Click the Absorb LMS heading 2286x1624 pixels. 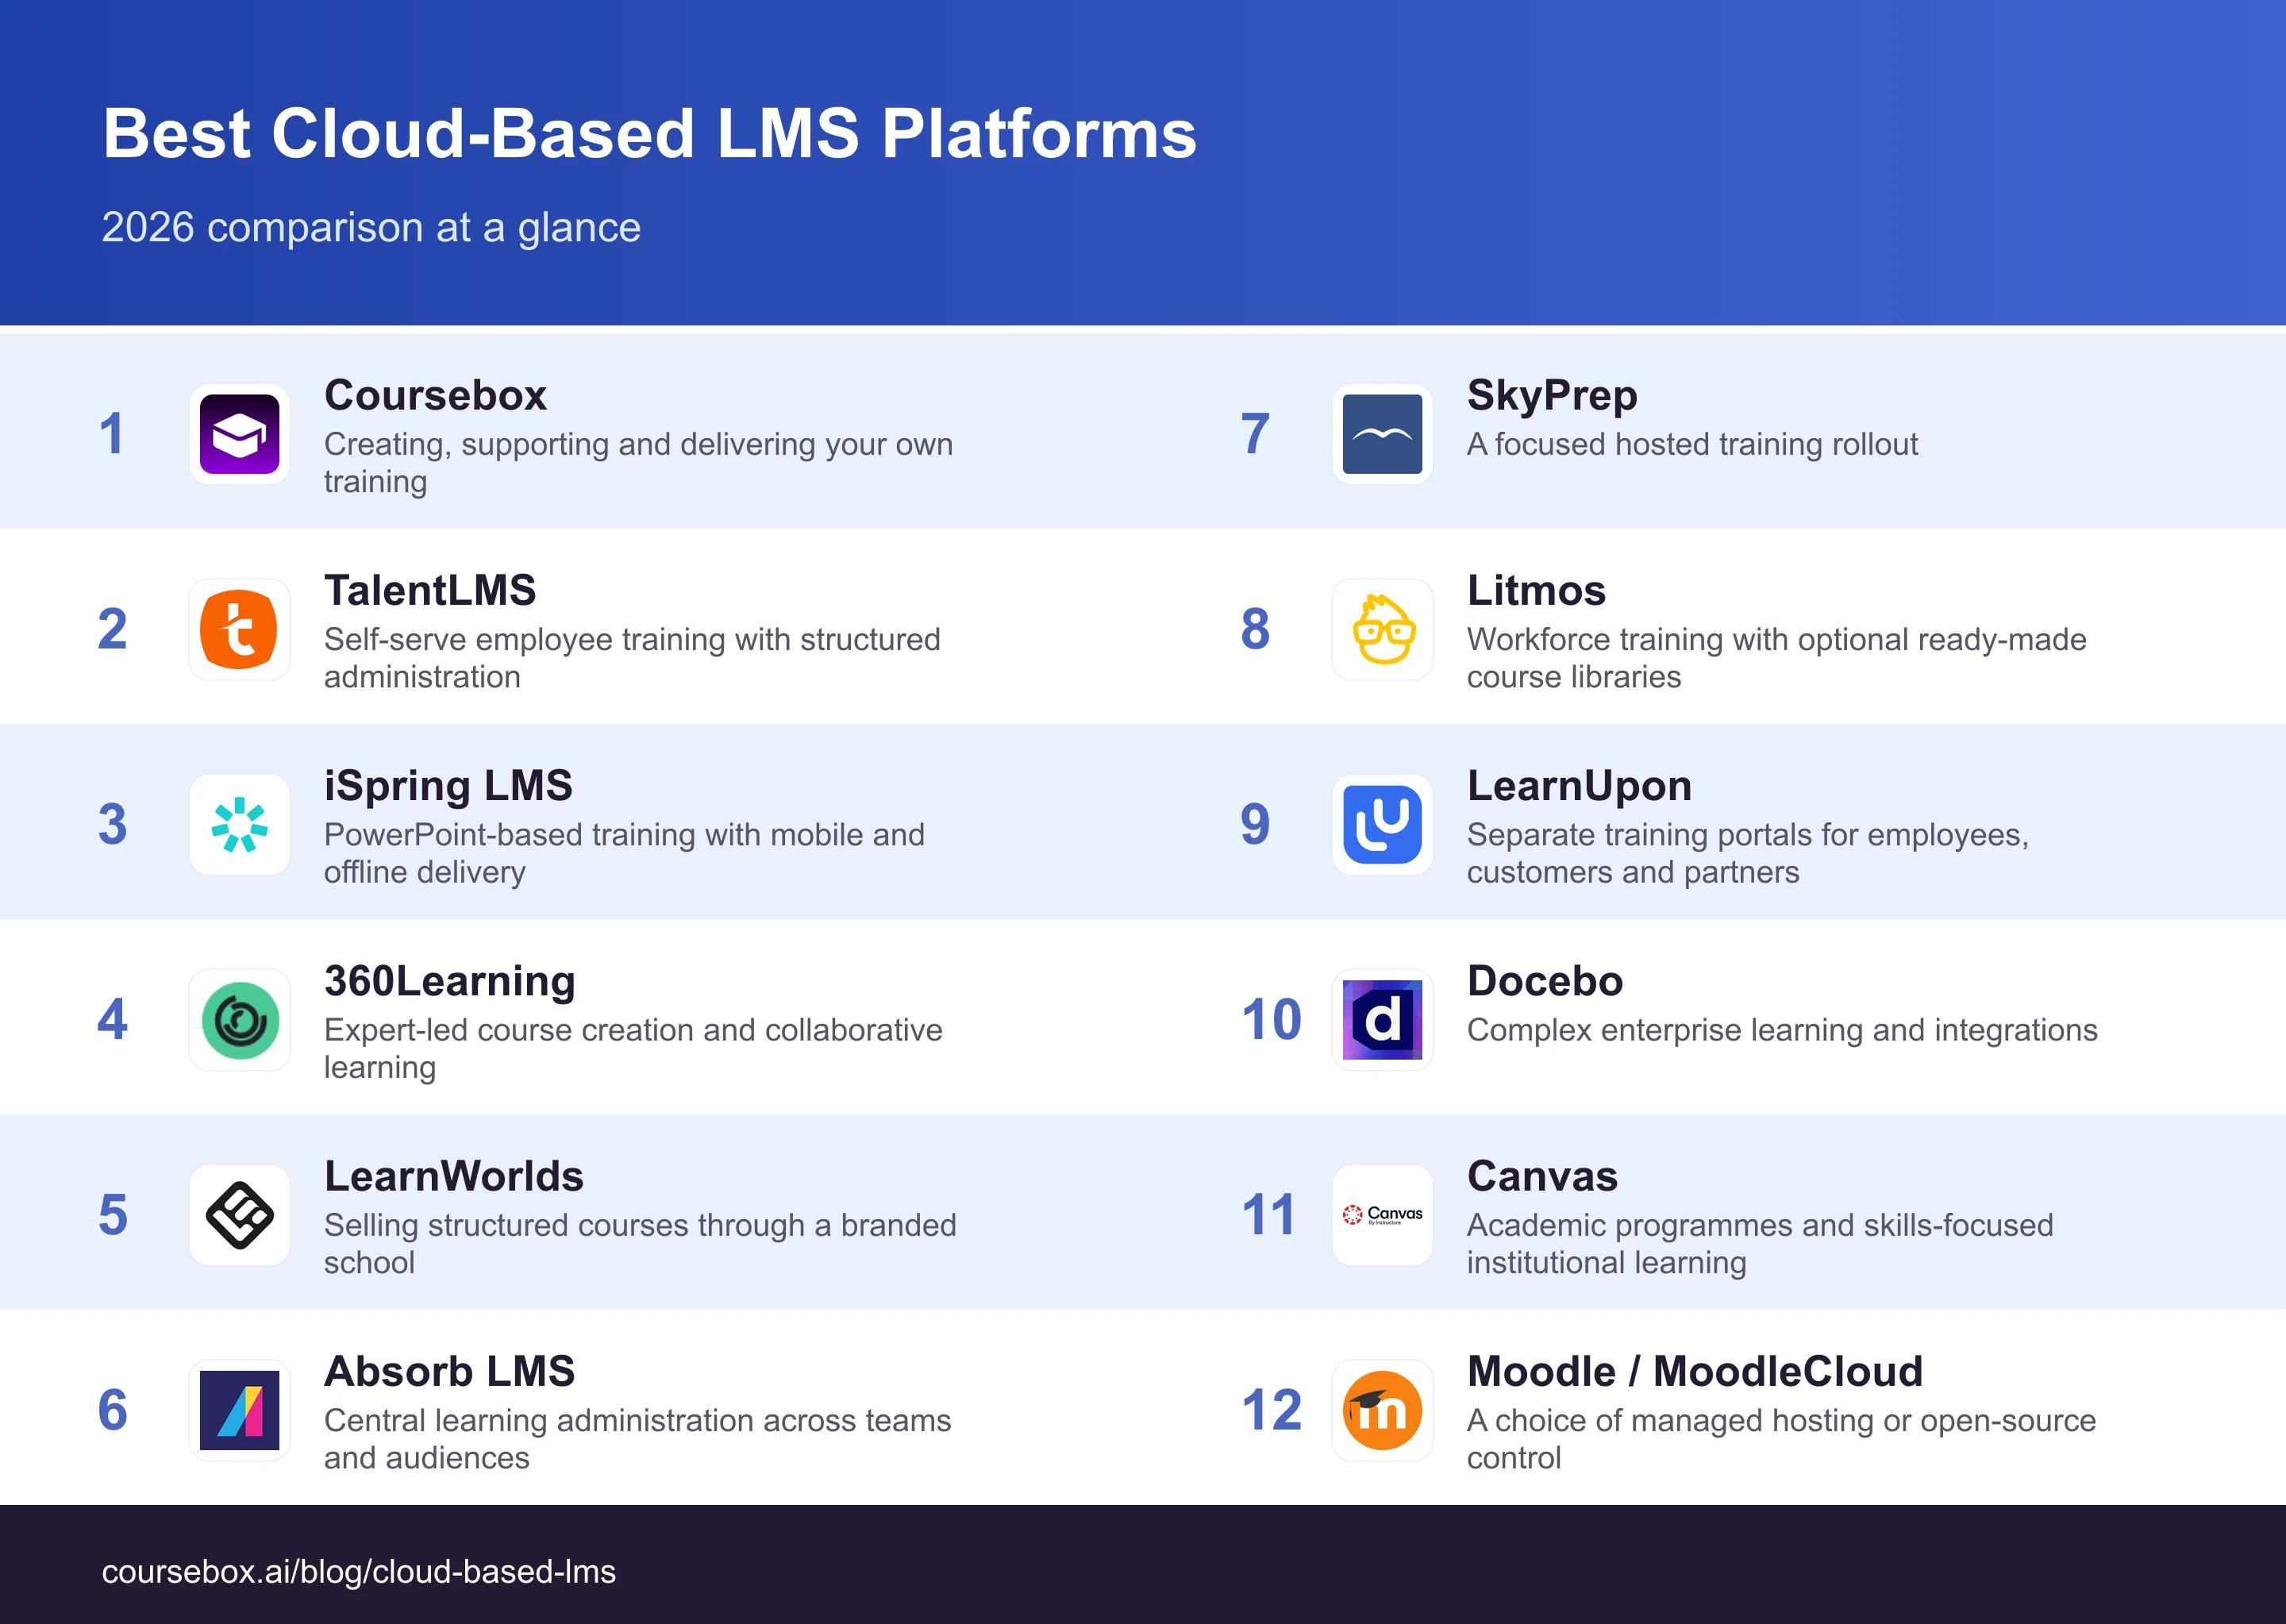tap(450, 1371)
